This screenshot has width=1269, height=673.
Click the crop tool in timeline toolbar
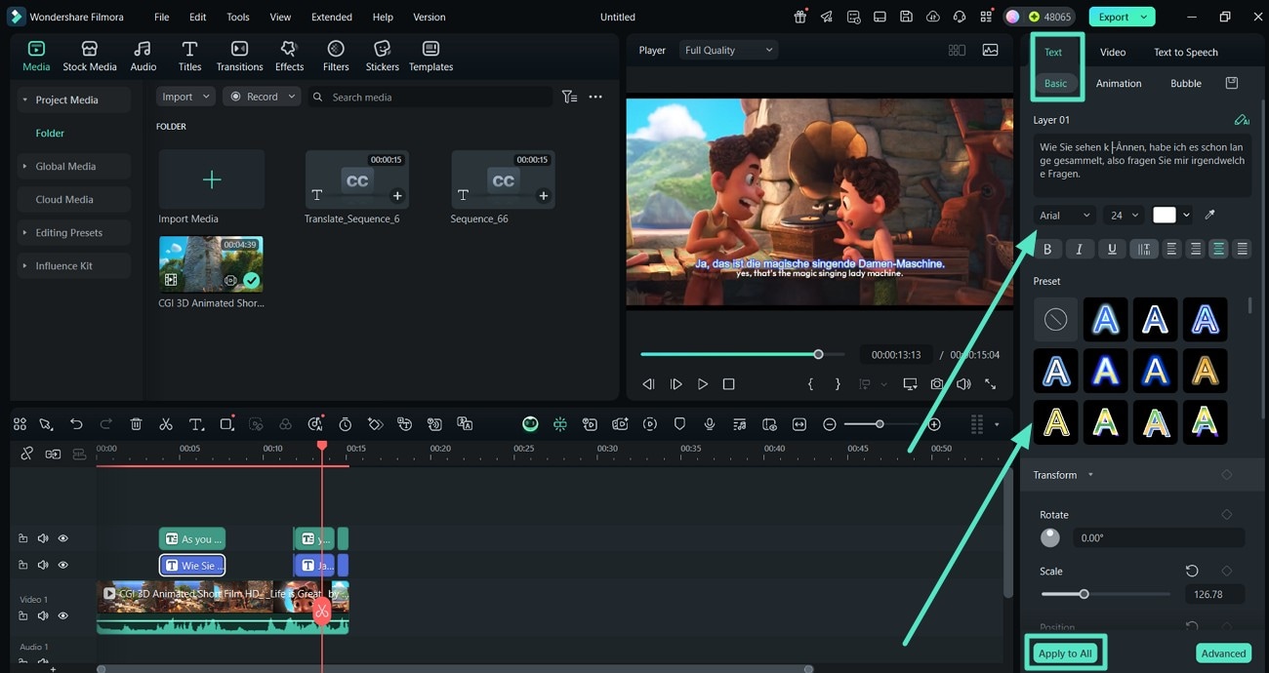pos(226,424)
